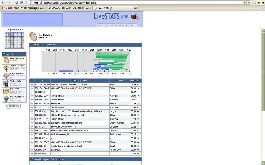Image resolution: width=265 pixels, height=165 pixels.
Task: Close the LiveStats tab with red X
Action: (x=135, y=8)
